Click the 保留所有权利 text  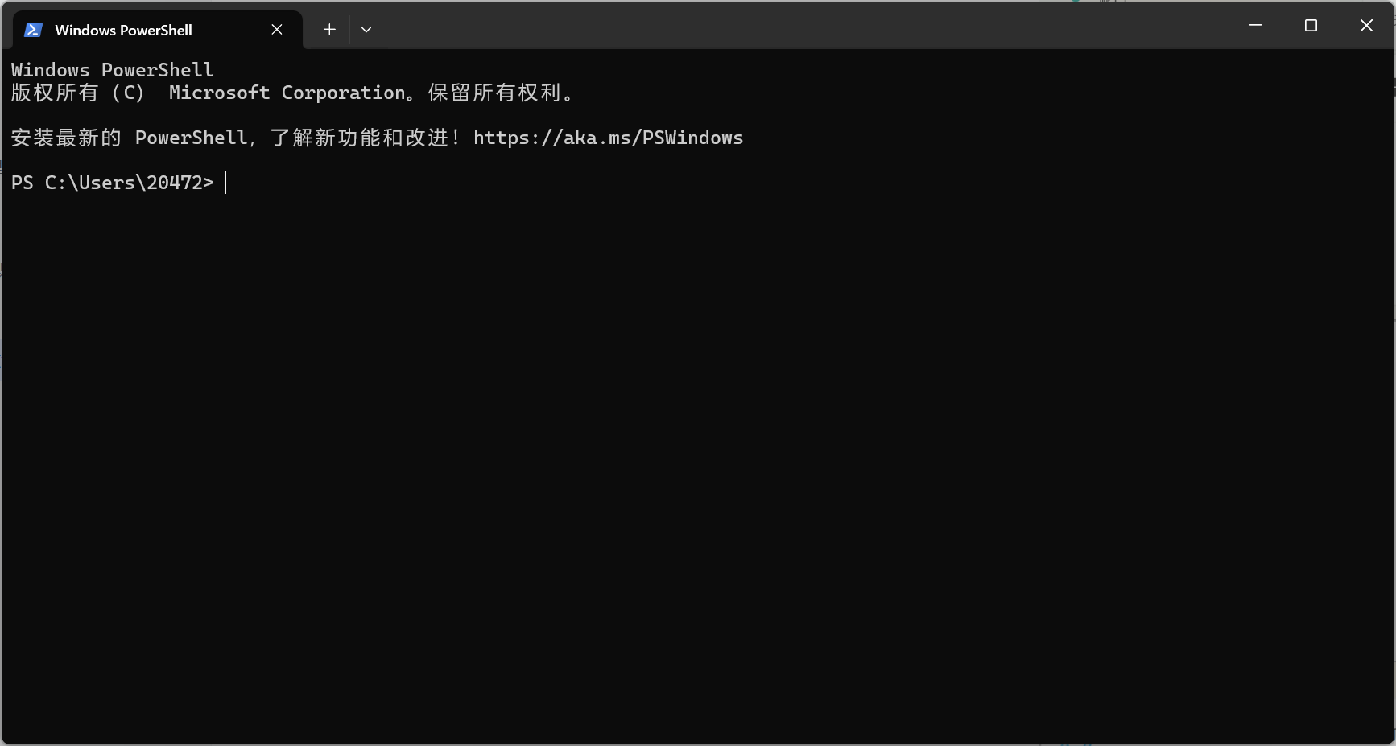[x=494, y=93]
